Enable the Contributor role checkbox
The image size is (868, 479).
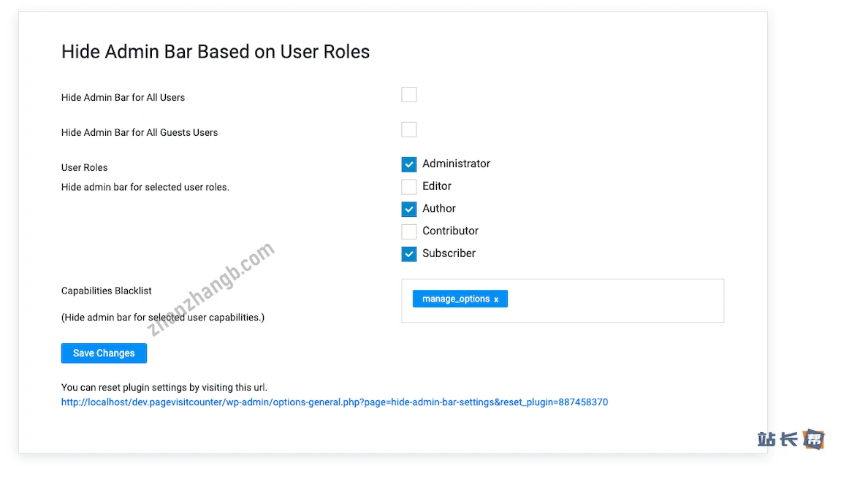coord(409,231)
